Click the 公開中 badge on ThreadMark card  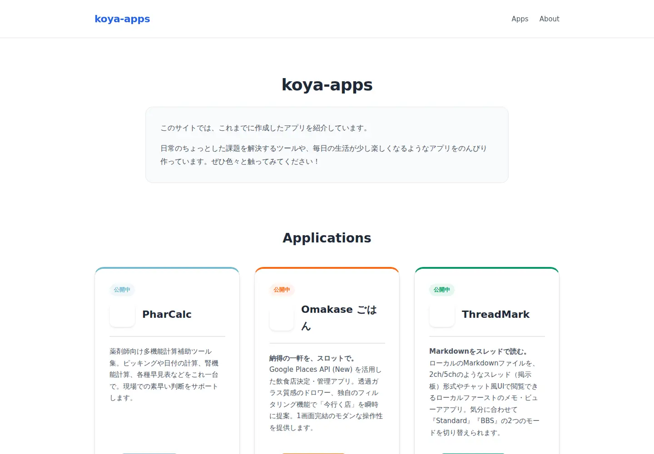(x=442, y=290)
